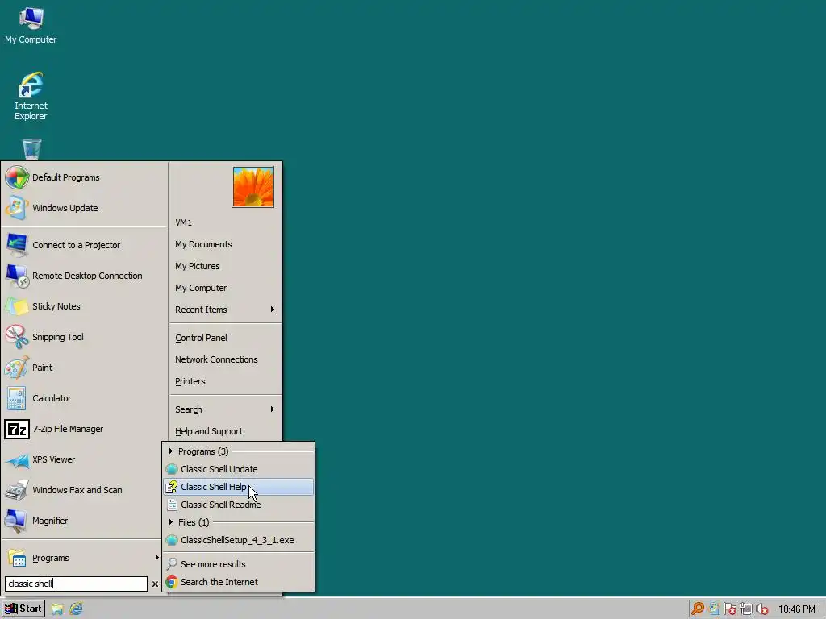Select My Computer desktop icon
Screen dimensions: 826x619
tap(31, 19)
